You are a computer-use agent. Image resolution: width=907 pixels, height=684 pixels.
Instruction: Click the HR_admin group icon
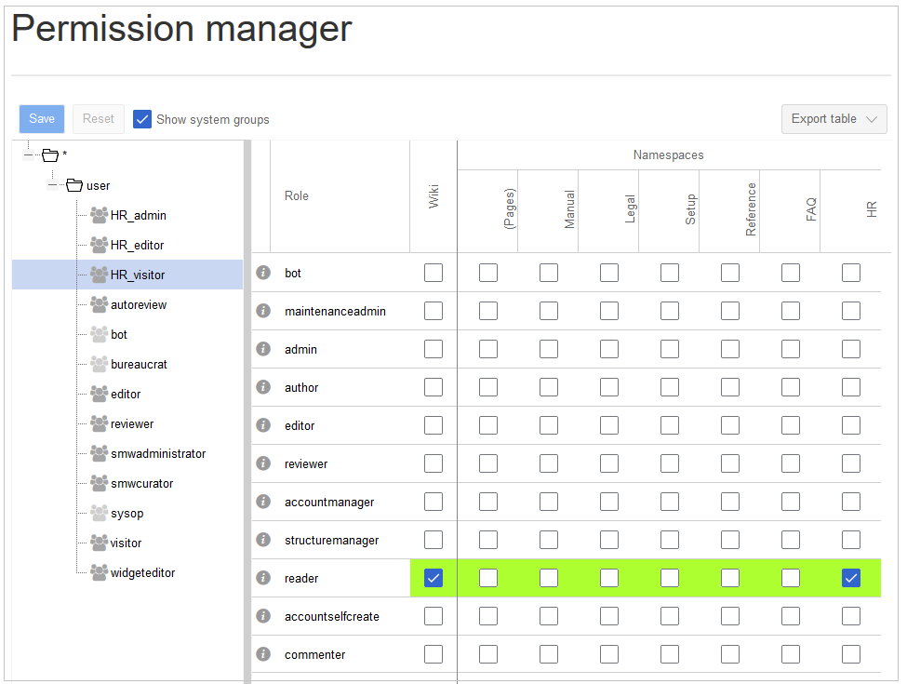(x=99, y=215)
